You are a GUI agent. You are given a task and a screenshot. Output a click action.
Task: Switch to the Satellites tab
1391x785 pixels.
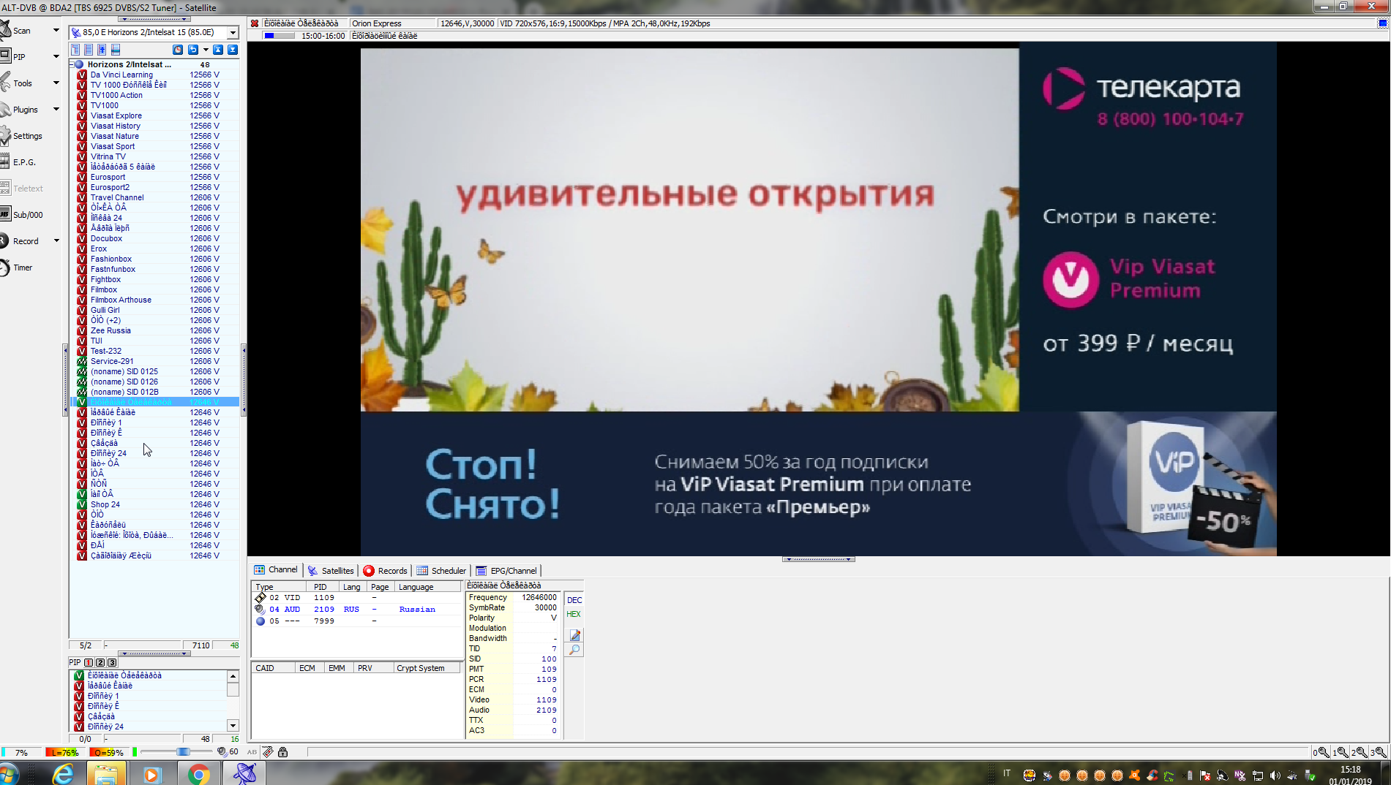pos(331,571)
